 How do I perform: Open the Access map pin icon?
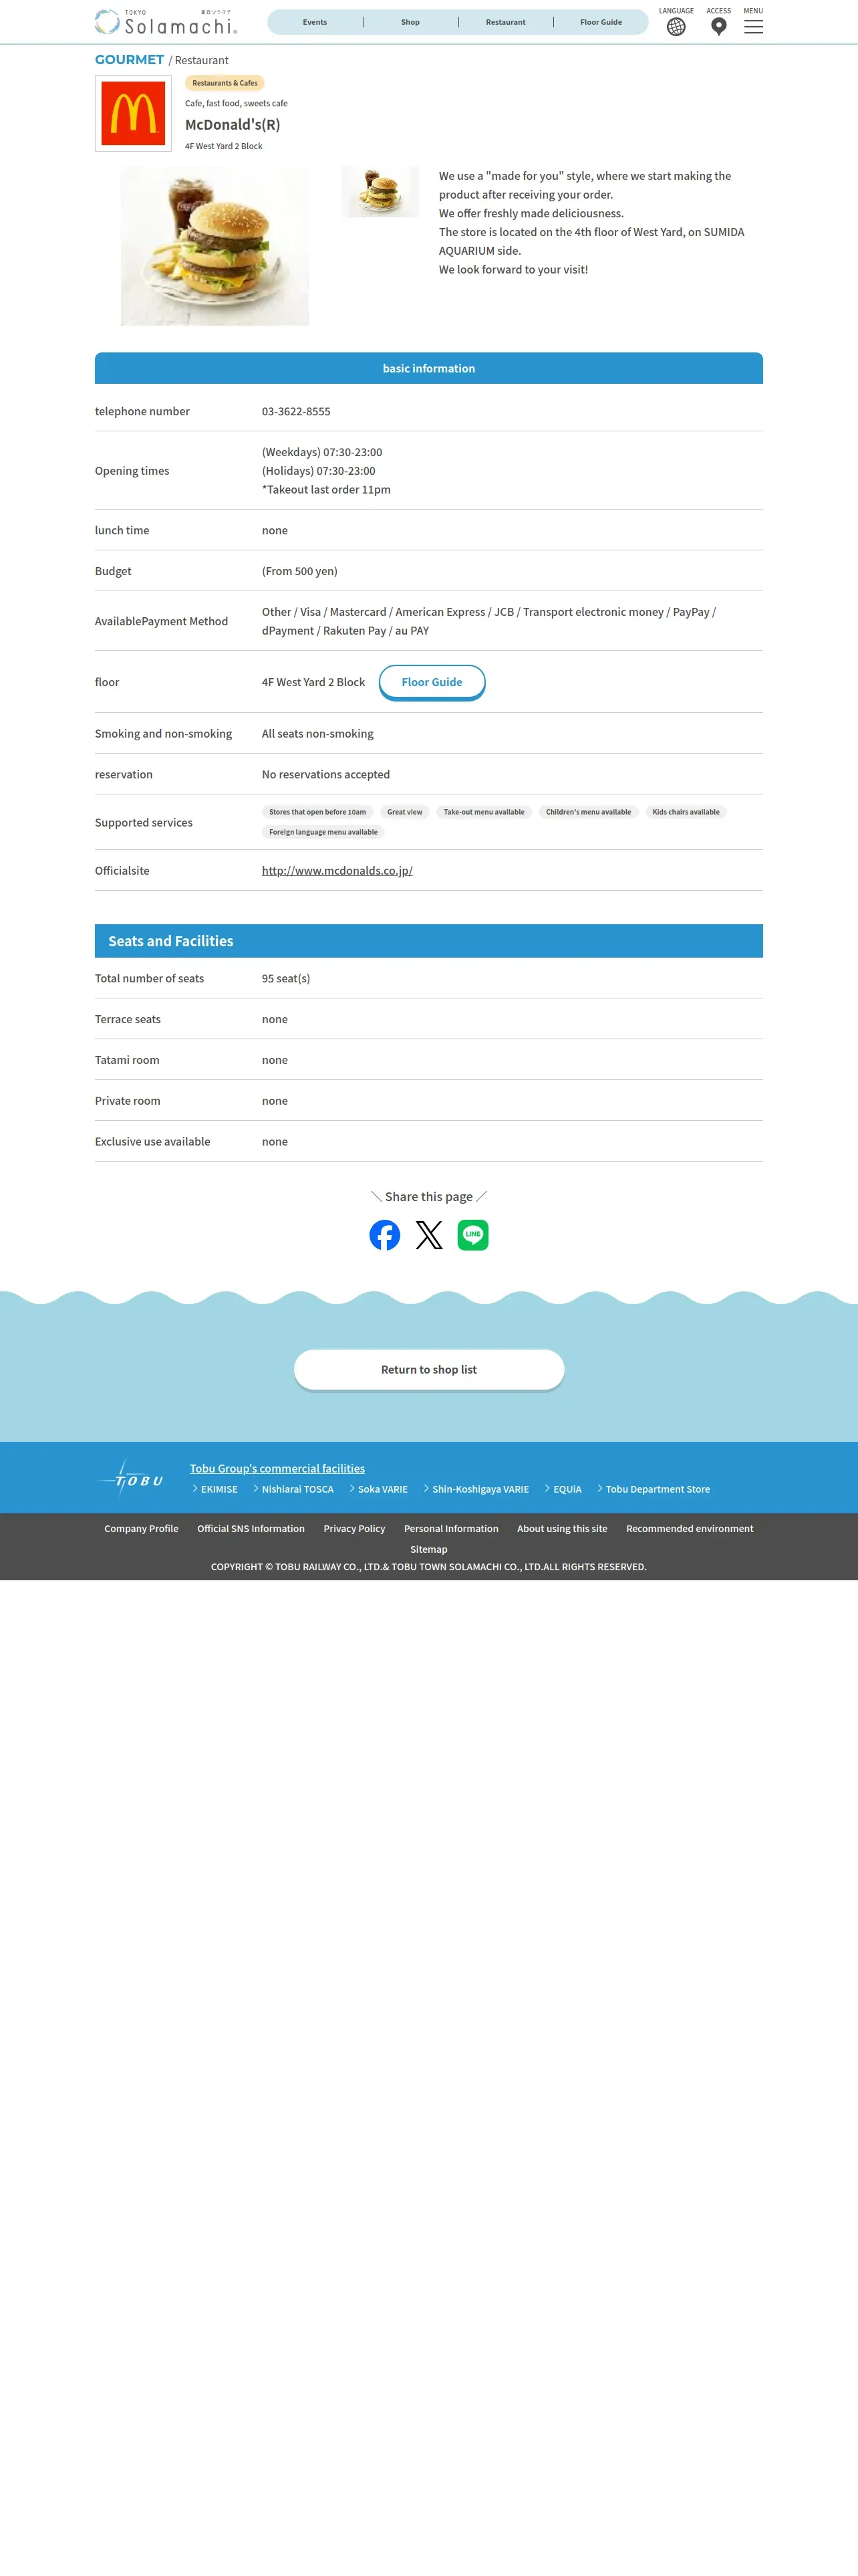click(718, 27)
